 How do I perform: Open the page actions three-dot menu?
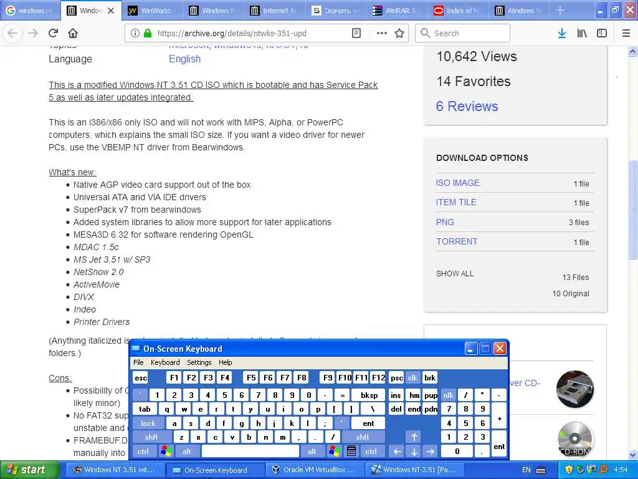pyautogui.click(x=382, y=34)
